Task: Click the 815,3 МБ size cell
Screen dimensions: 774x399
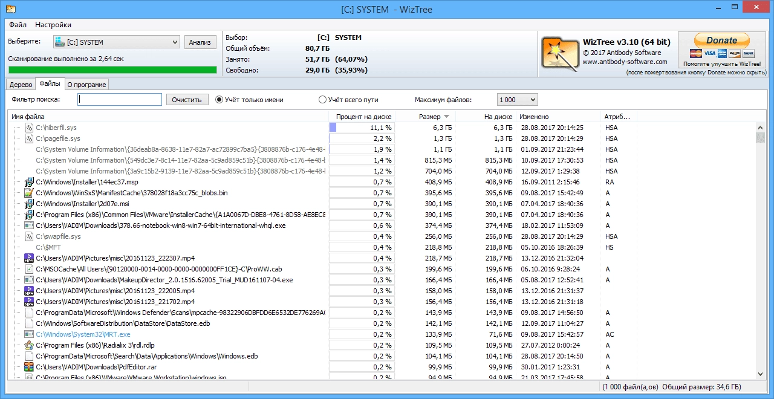Action: click(x=438, y=160)
